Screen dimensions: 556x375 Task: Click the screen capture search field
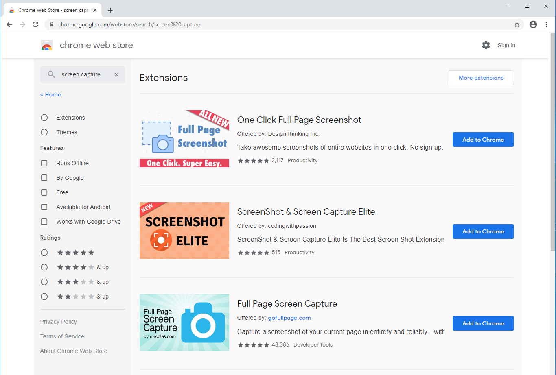coord(83,74)
